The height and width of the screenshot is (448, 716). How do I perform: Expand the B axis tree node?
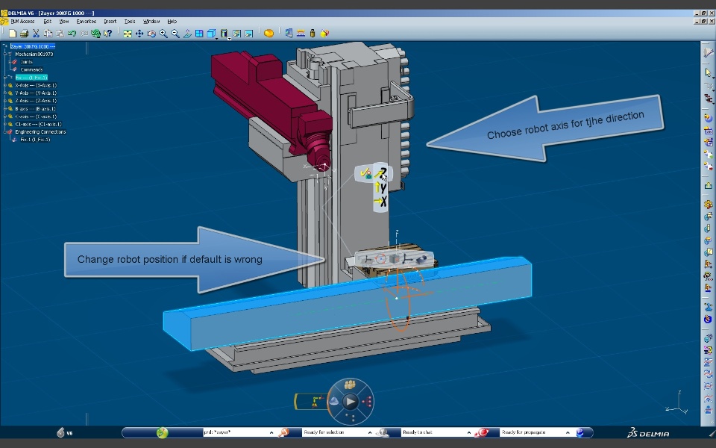5,109
